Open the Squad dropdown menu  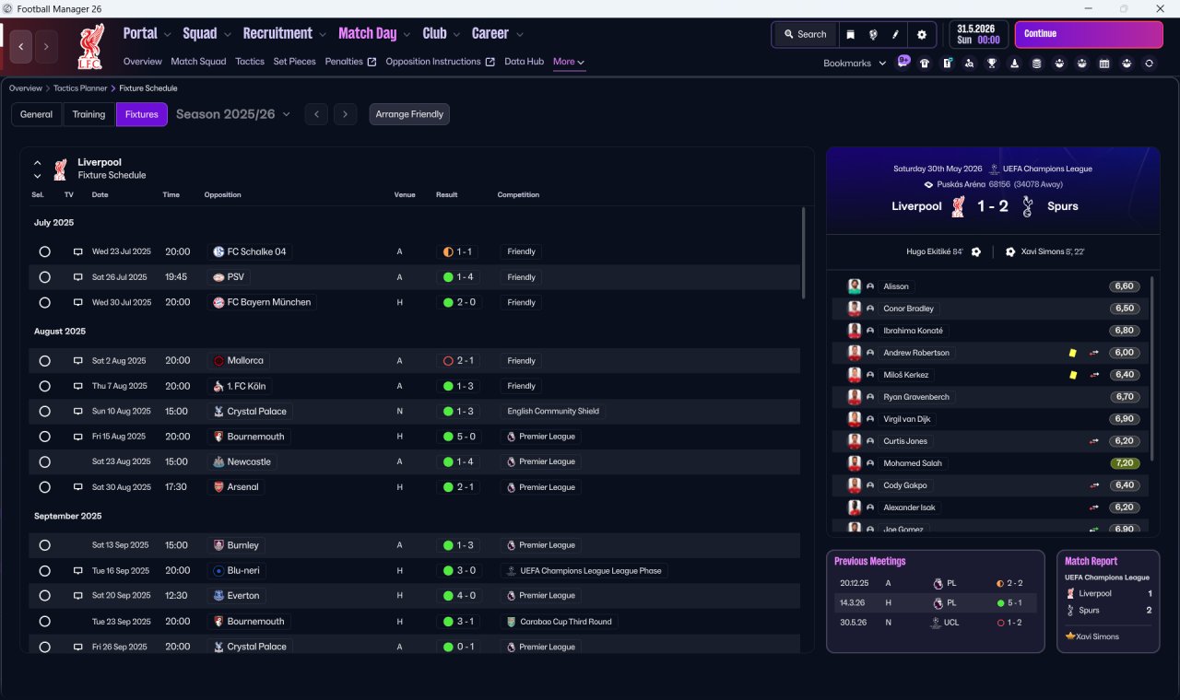click(x=206, y=33)
